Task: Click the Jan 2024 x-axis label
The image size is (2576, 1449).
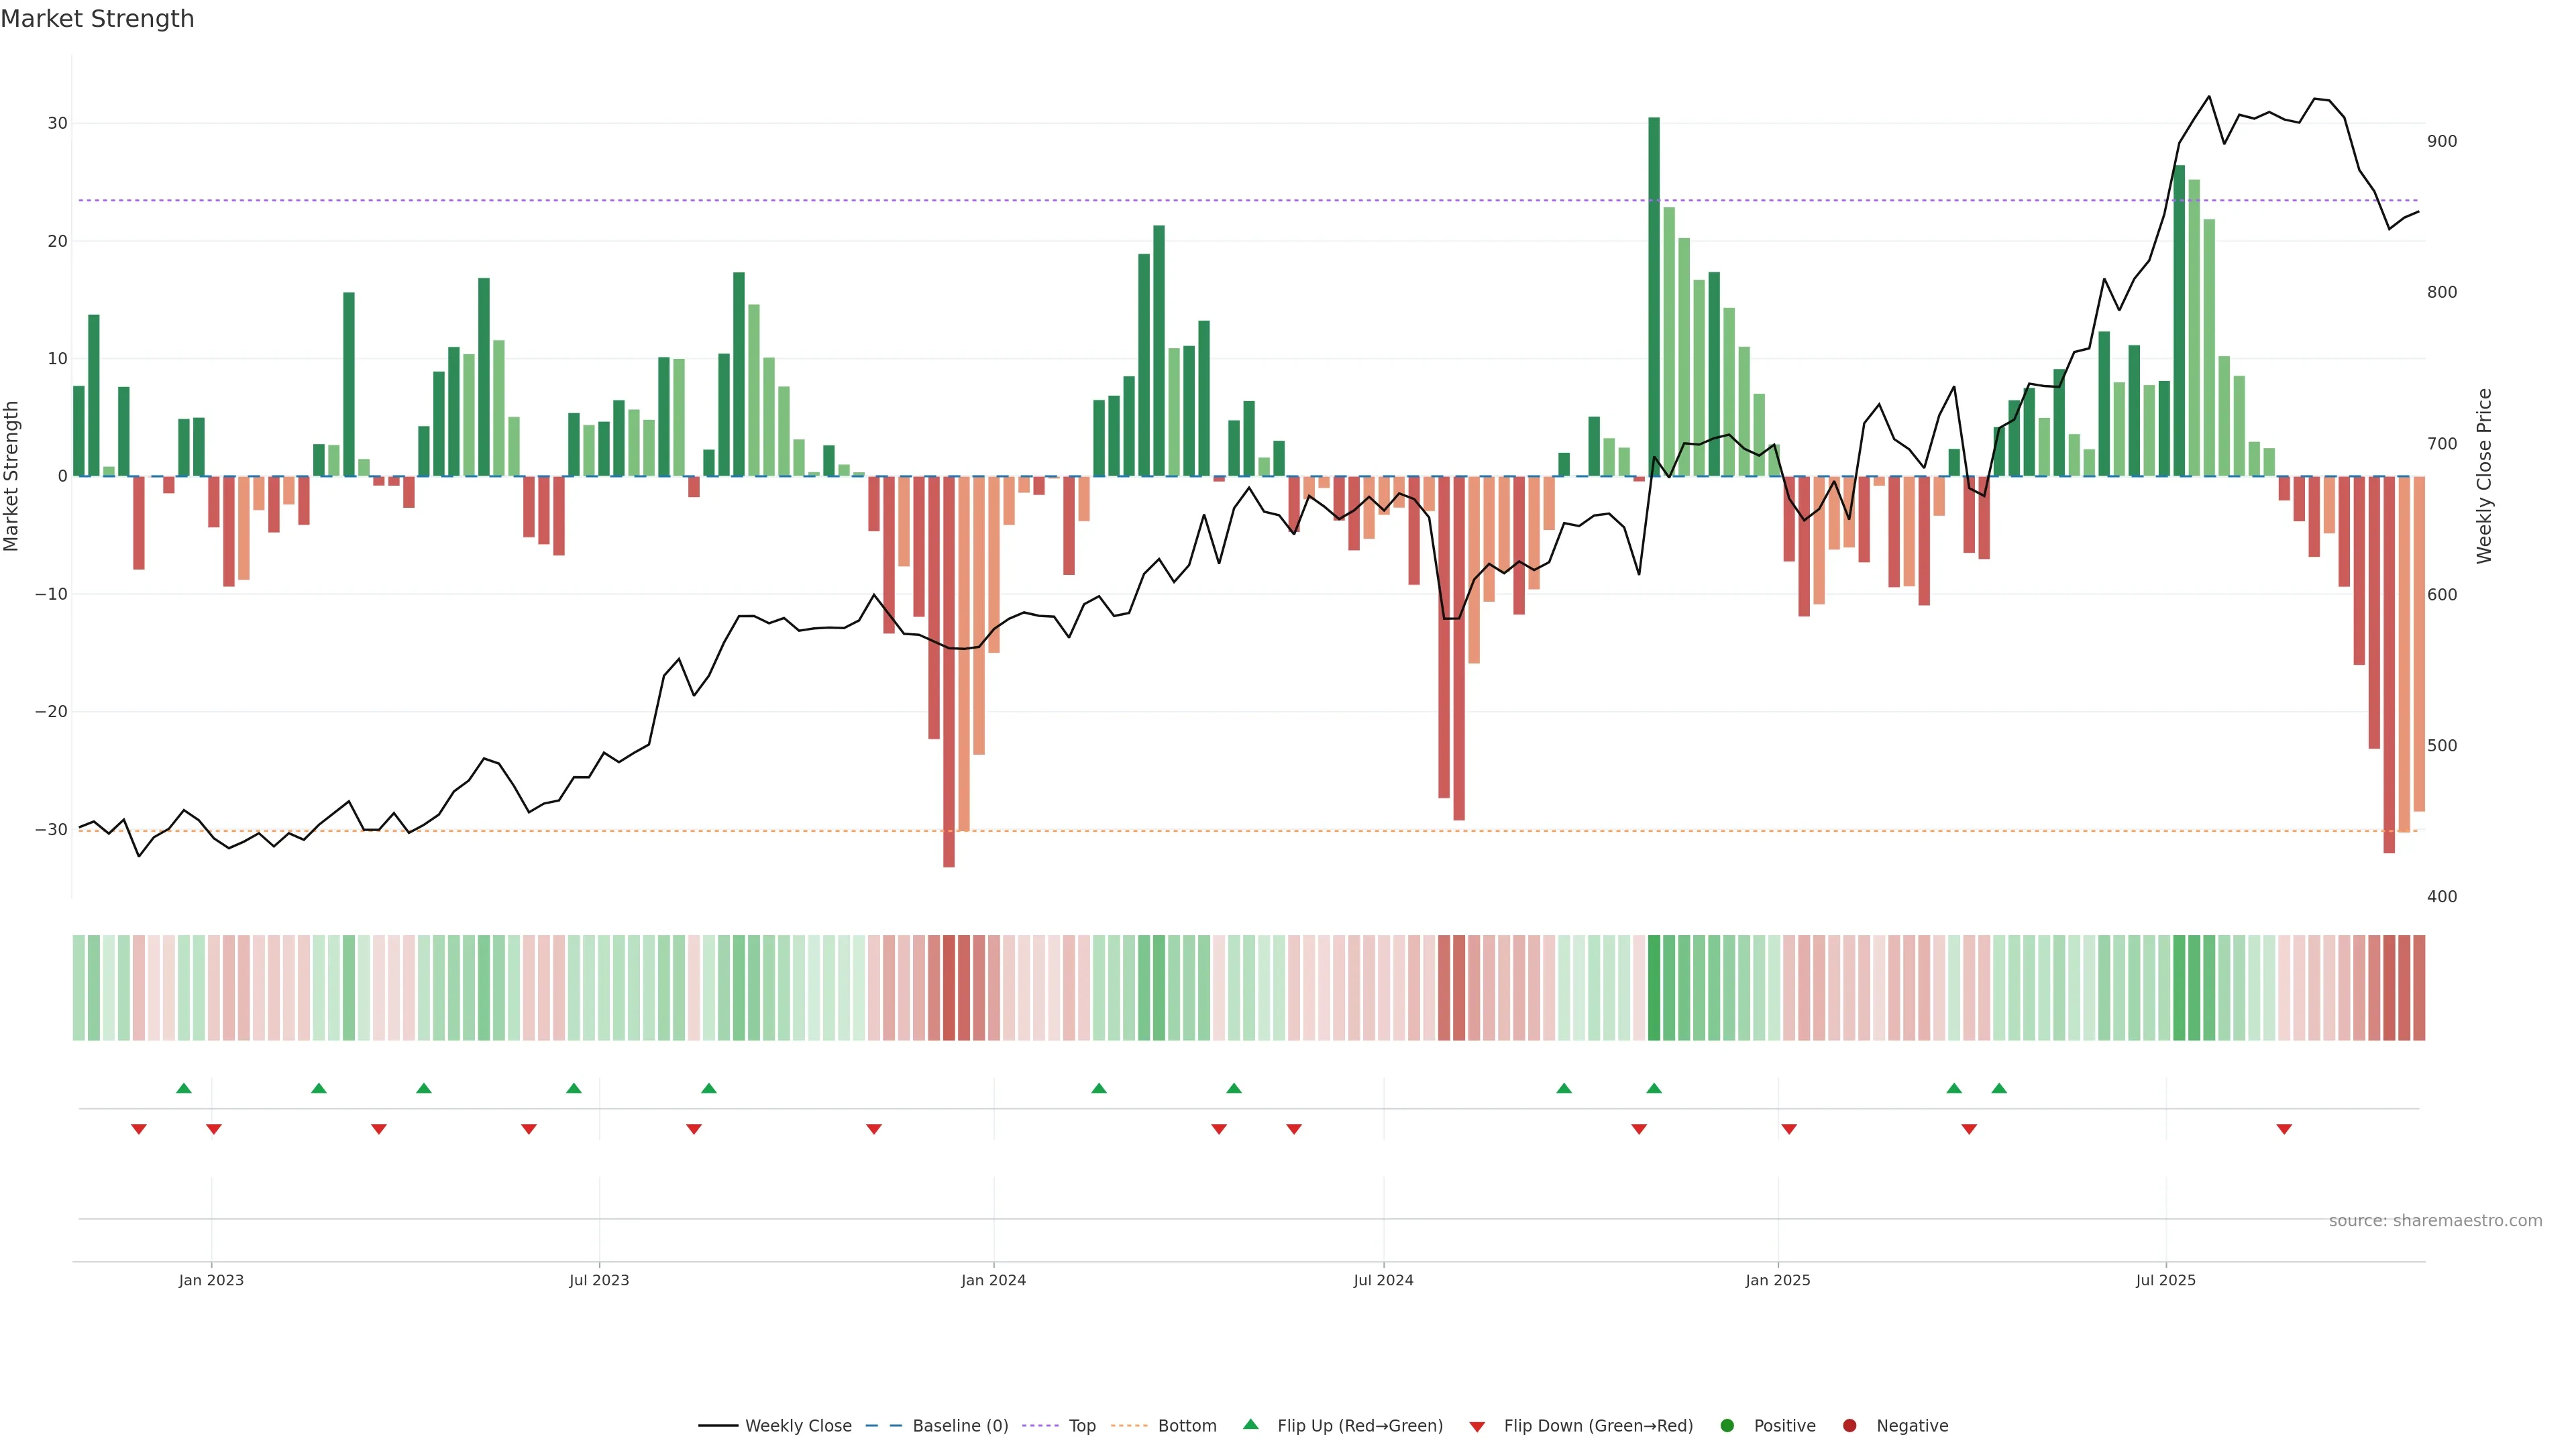Action: click(x=993, y=1280)
